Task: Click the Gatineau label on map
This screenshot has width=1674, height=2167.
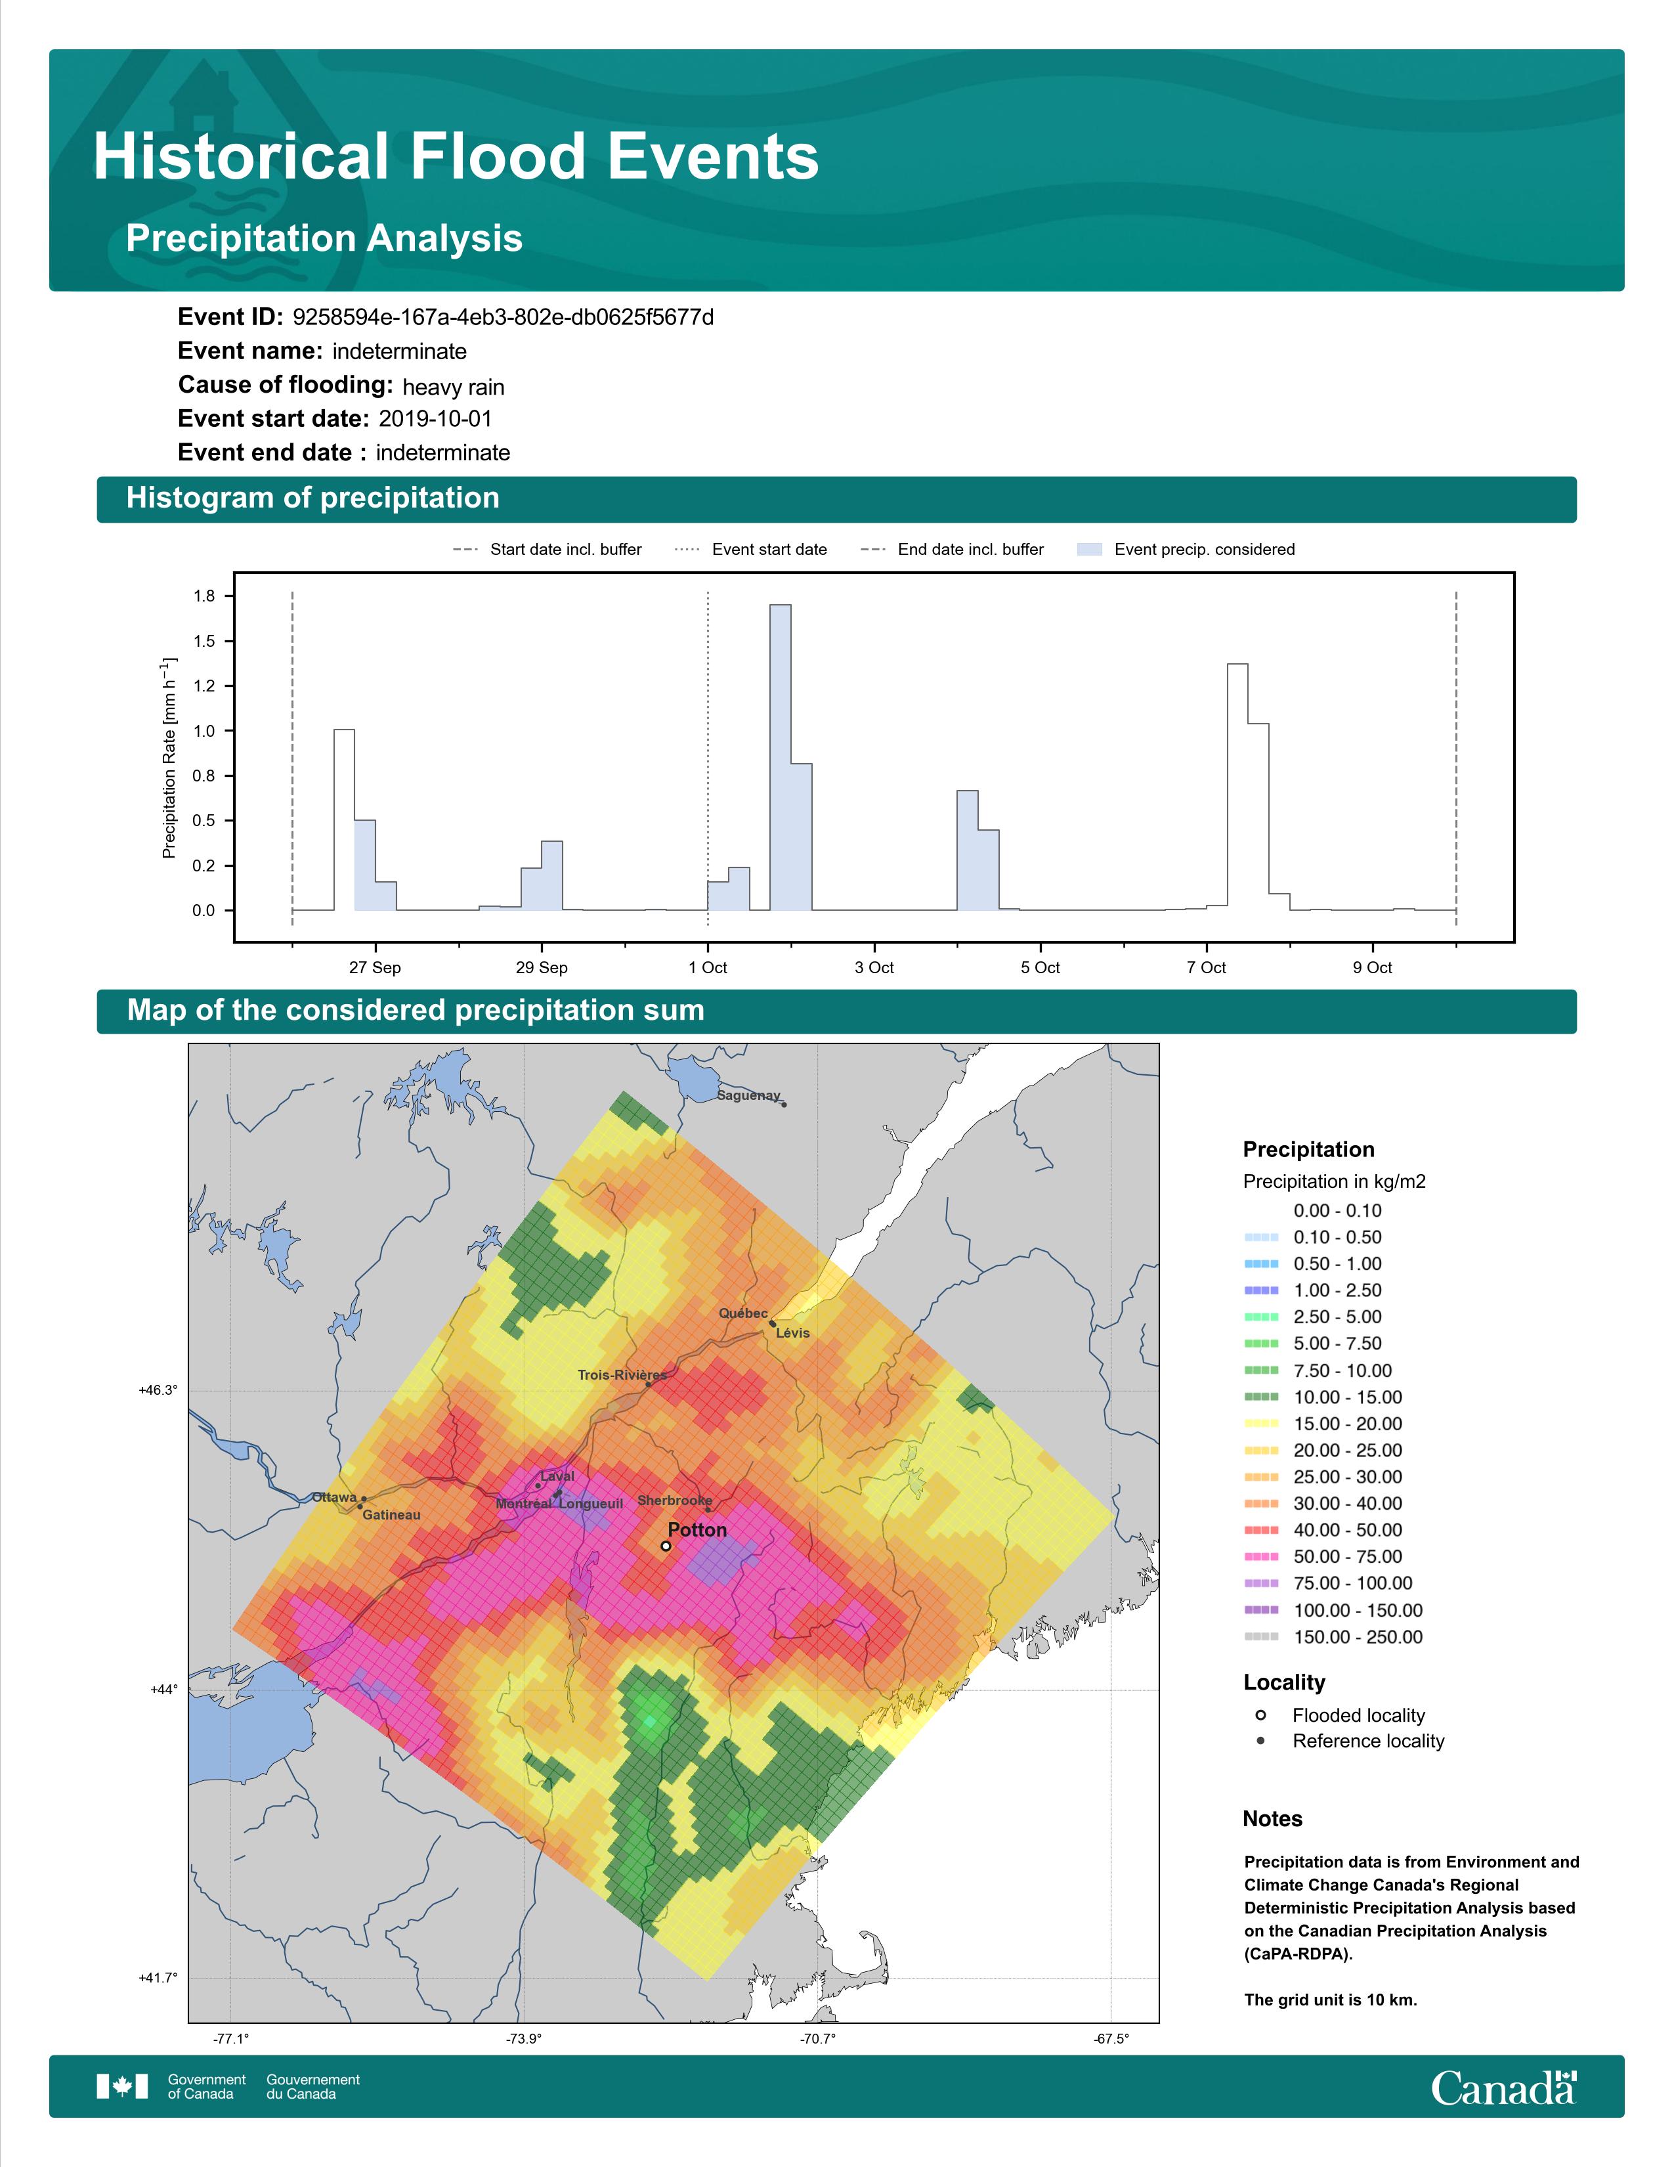Action: pos(392,1515)
